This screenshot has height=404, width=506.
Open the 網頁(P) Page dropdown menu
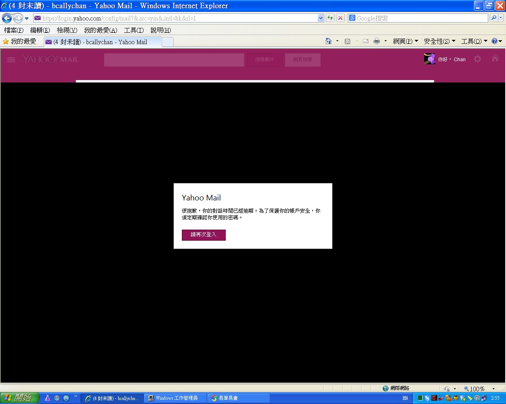coord(405,41)
